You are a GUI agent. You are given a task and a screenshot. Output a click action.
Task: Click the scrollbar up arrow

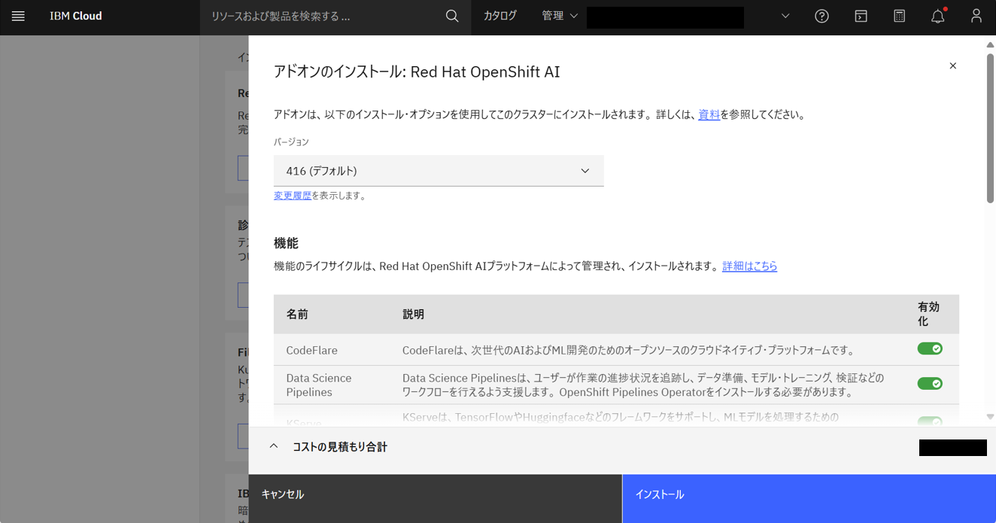tap(990, 45)
